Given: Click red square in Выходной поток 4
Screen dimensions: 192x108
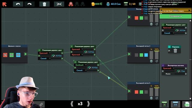Looking at the screenshot, I should tap(136, 92).
